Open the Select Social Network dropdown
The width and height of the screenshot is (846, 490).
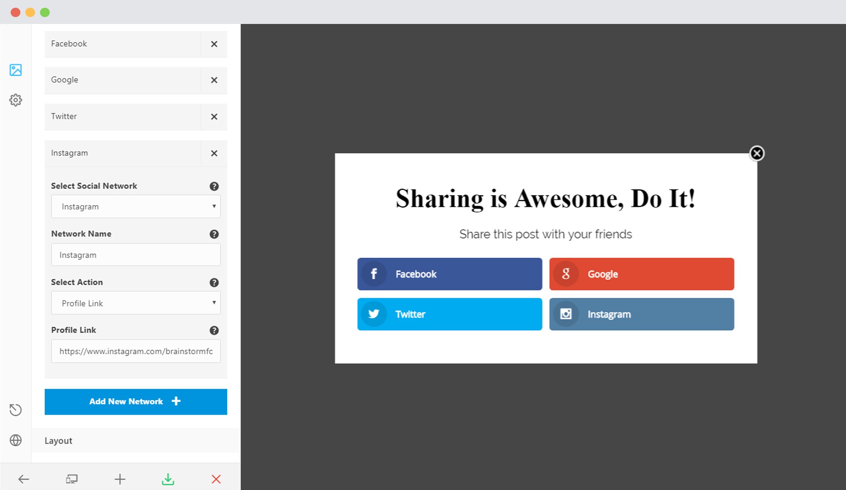[136, 207]
